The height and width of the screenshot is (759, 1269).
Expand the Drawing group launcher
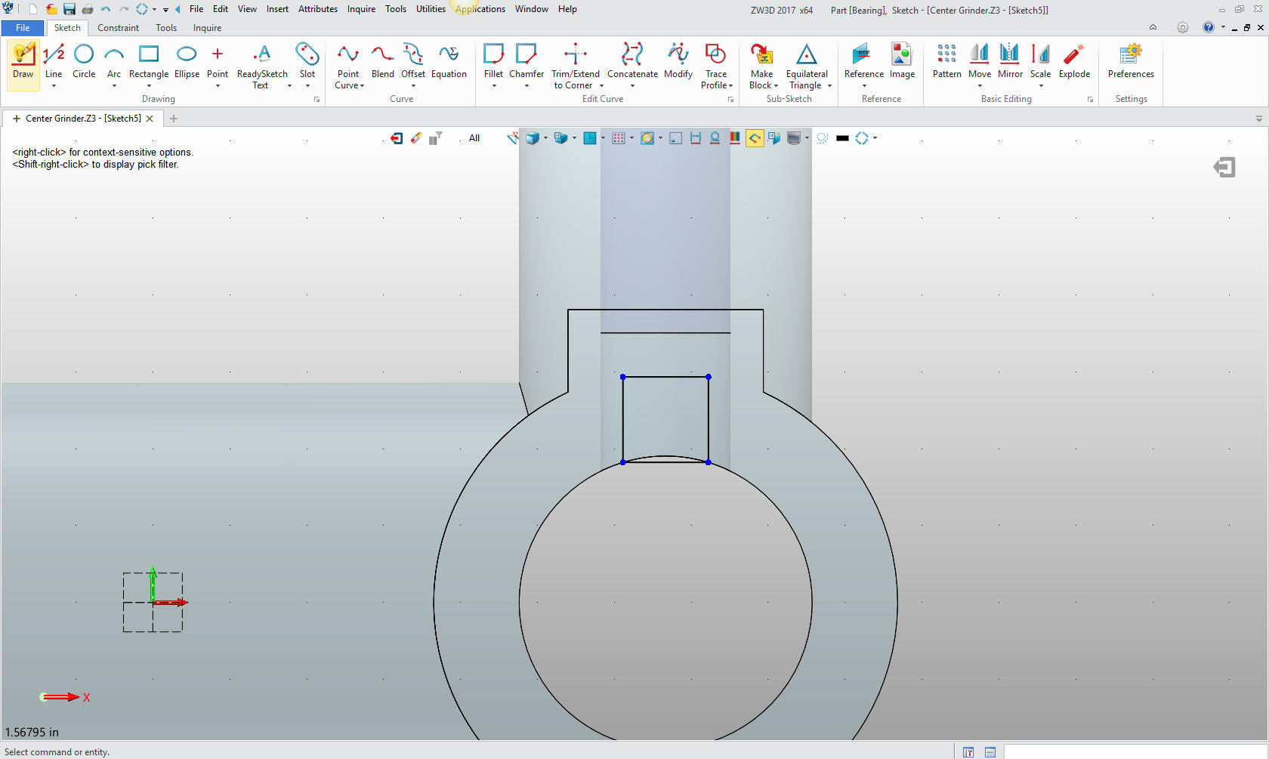316,100
